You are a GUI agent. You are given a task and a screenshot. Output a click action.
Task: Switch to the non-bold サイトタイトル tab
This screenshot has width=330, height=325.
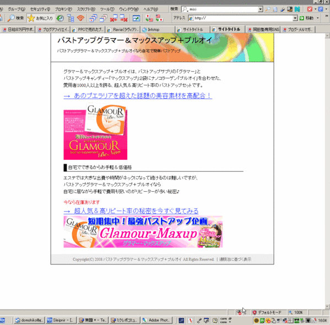(193, 30)
